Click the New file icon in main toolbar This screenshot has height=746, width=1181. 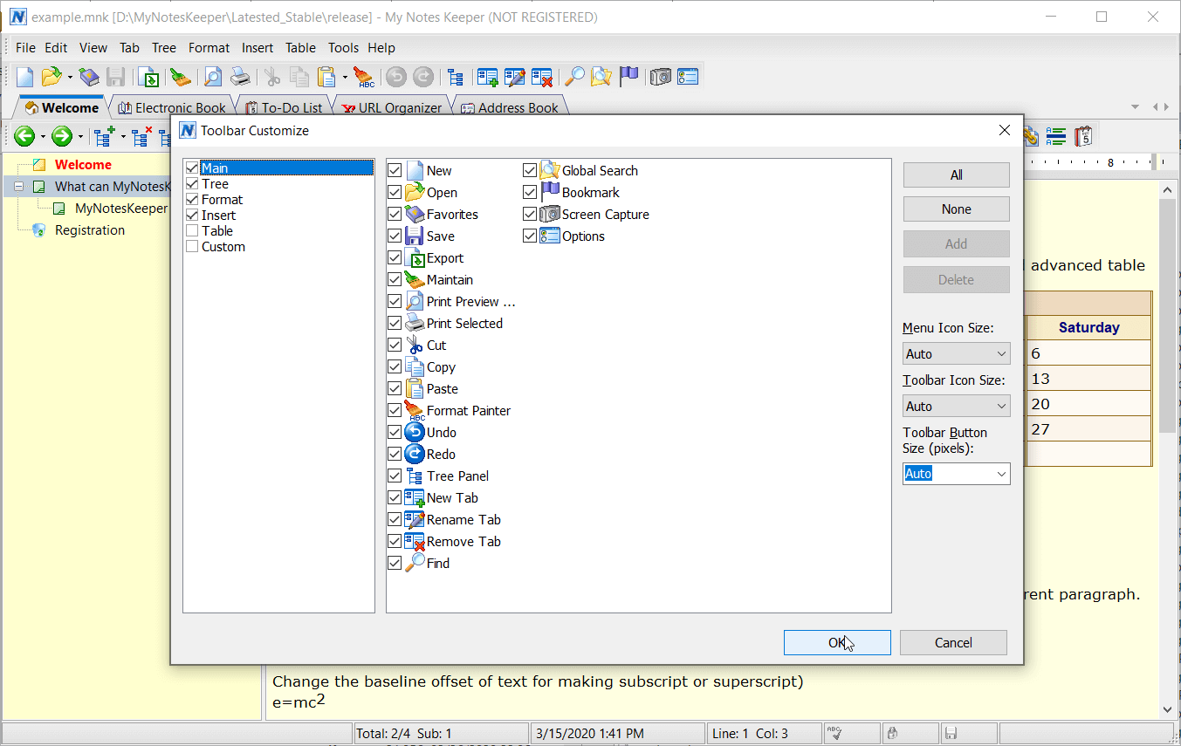tap(25, 77)
